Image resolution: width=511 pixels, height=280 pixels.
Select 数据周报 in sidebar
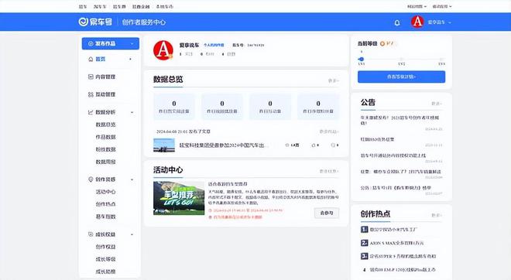(105, 162)
